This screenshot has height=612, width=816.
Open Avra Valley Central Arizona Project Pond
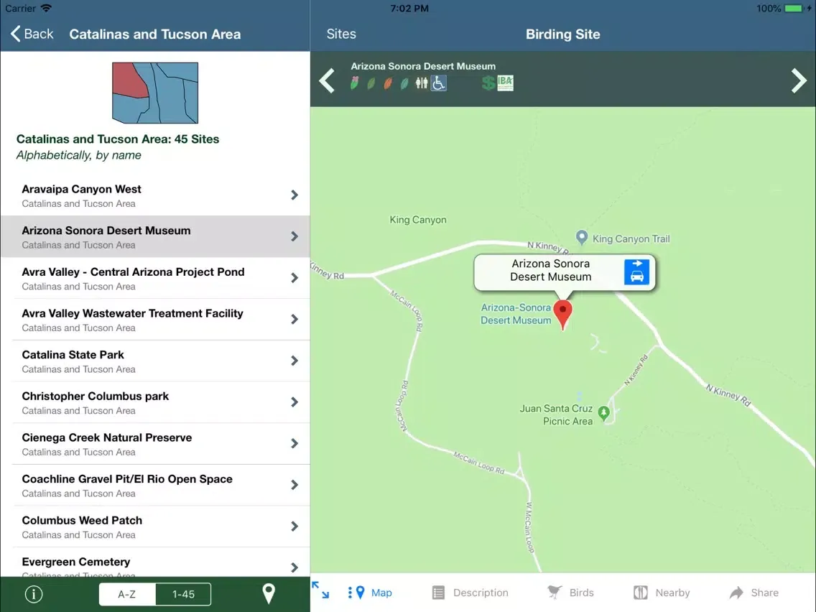click(x=155, y=278)
